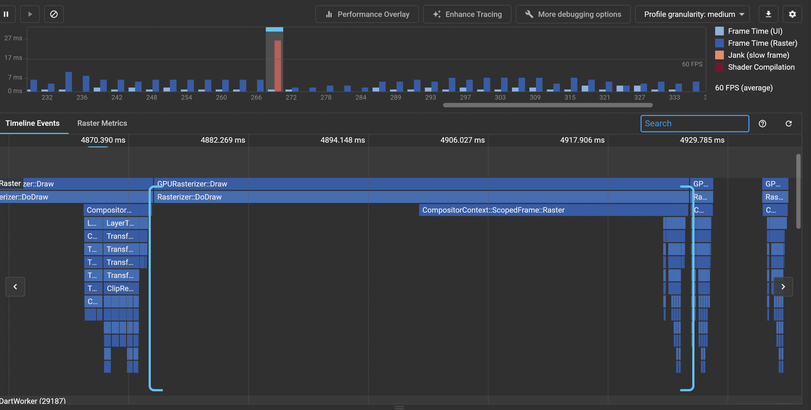Go to previous frame with left arrow

[15, 287]
